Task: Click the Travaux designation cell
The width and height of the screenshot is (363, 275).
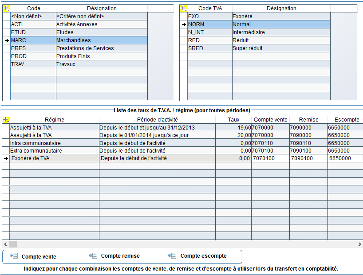Action: coord(102,64)
